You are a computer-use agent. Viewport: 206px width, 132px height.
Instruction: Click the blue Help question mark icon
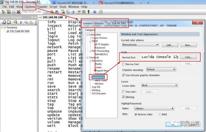(x=95, y=12)
